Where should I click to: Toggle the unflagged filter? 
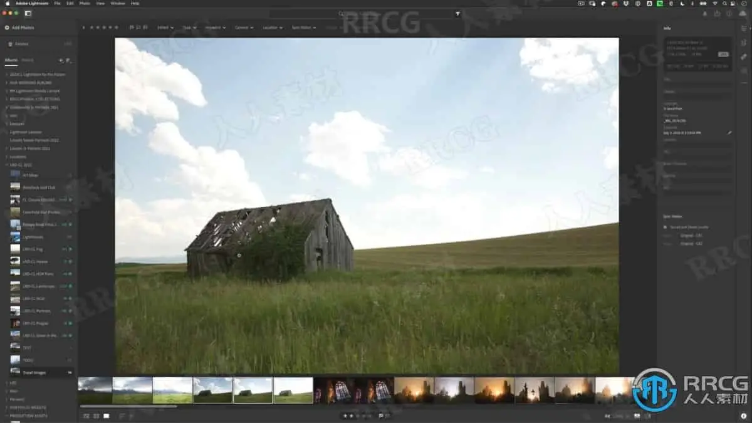pos(137,28)
